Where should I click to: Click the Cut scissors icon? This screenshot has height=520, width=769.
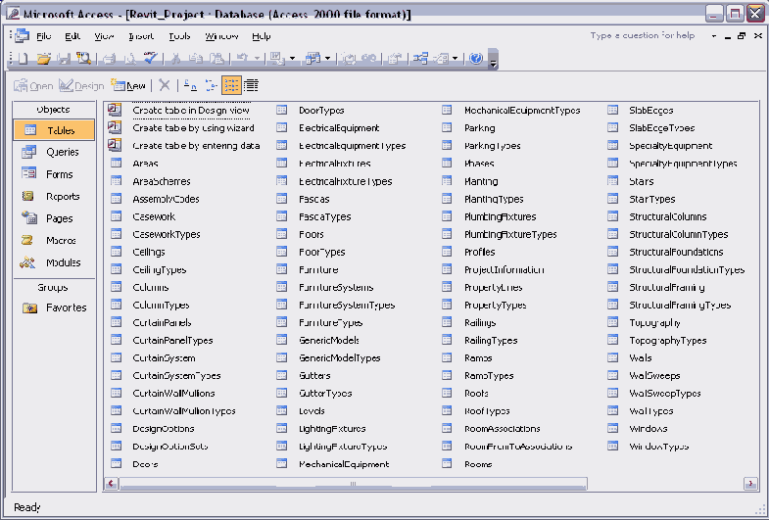175,59
